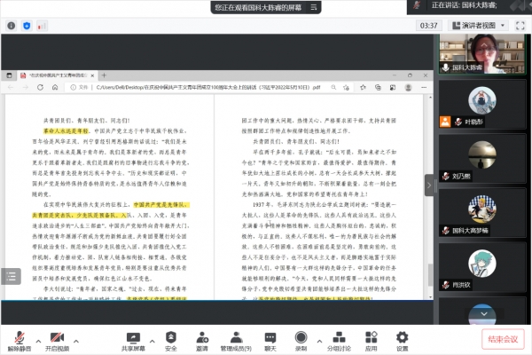Go back in the browser
The width and height of the screenshot is (532, 355).
pyautogui.click(x=11, y=87)
